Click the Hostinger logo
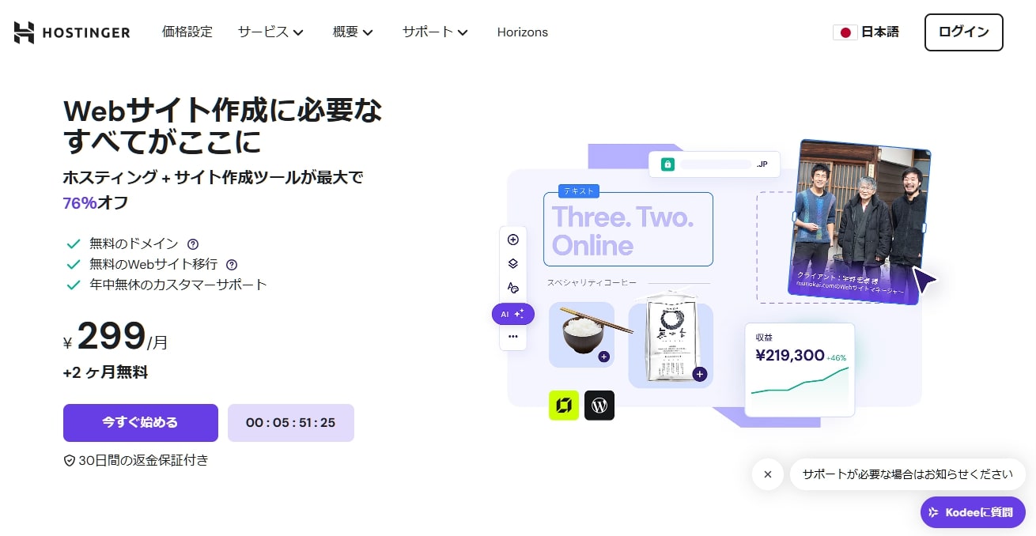 click(x=72, y=32)
